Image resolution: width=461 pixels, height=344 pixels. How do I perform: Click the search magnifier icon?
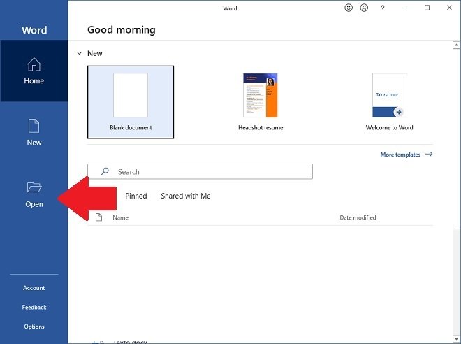pyautogui.click(x=105, y=171)
